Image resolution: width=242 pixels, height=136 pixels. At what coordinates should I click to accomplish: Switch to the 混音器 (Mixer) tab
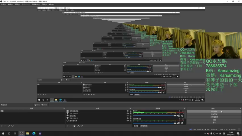(x=136, y=126)
